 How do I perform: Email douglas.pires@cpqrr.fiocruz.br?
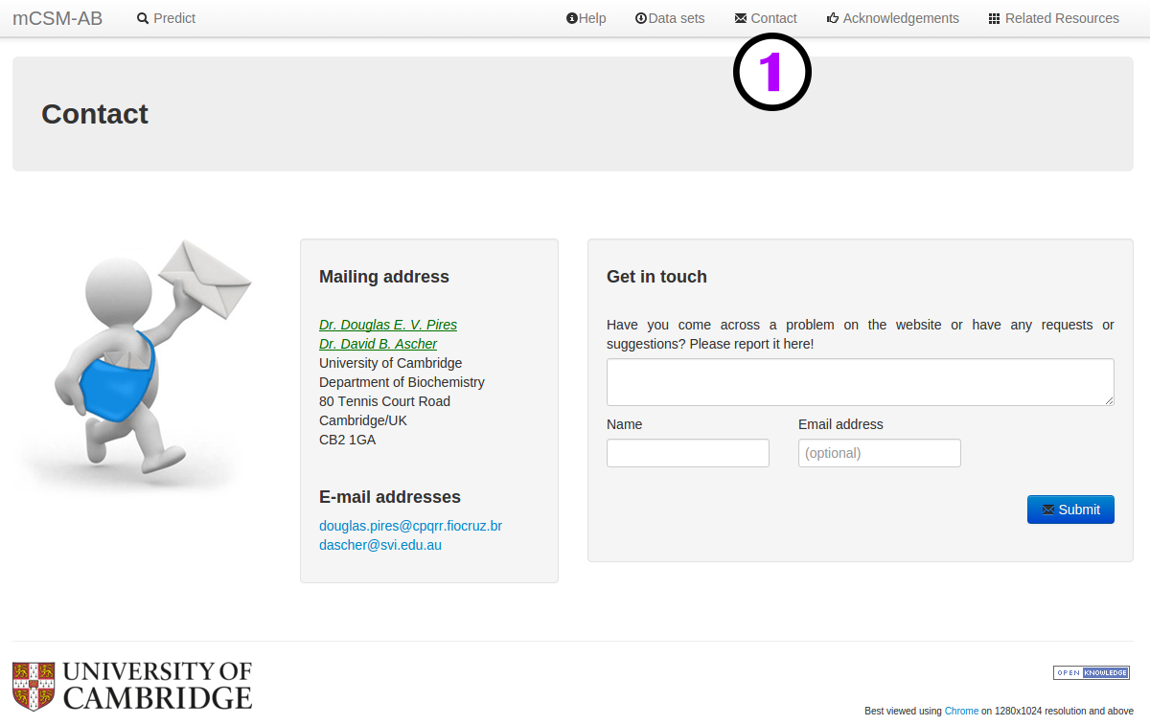[x=410, y=526]
